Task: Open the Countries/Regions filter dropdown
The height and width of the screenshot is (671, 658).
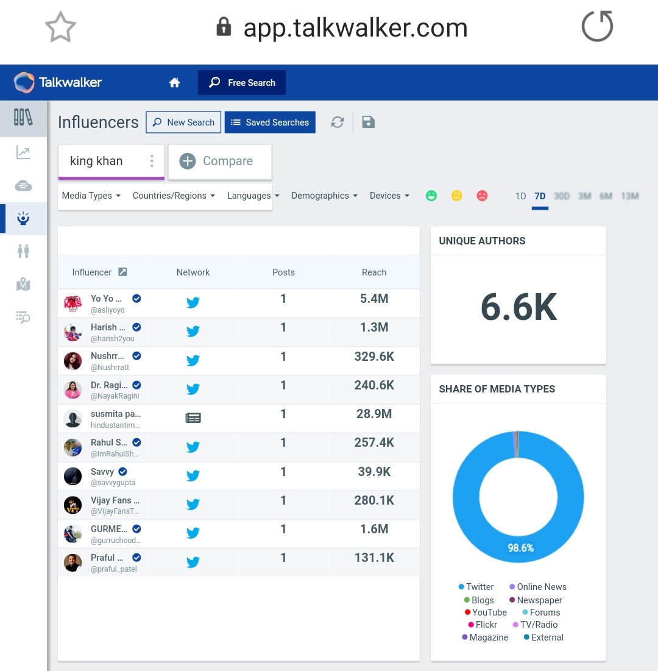Action: 173,196
